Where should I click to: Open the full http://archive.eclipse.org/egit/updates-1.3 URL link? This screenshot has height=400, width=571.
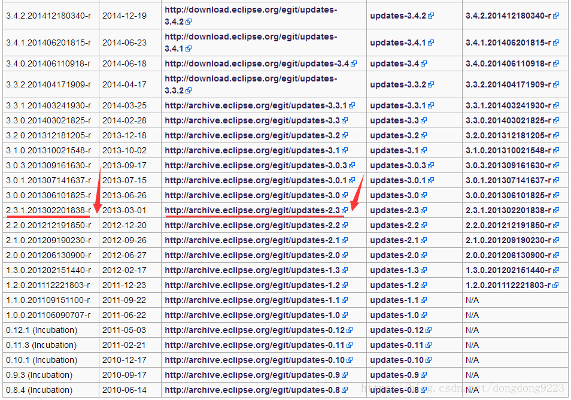(x=256, y=270)
